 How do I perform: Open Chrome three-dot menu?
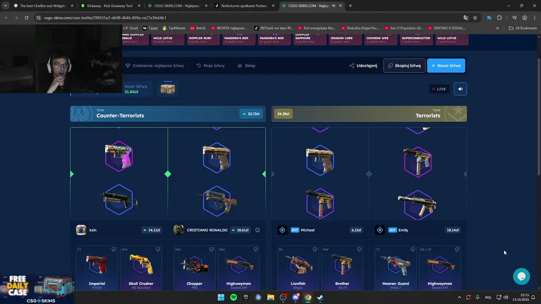point(535,18)
